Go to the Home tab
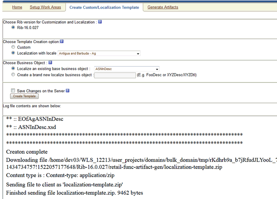277x199 pixels. tap(17, 7)
